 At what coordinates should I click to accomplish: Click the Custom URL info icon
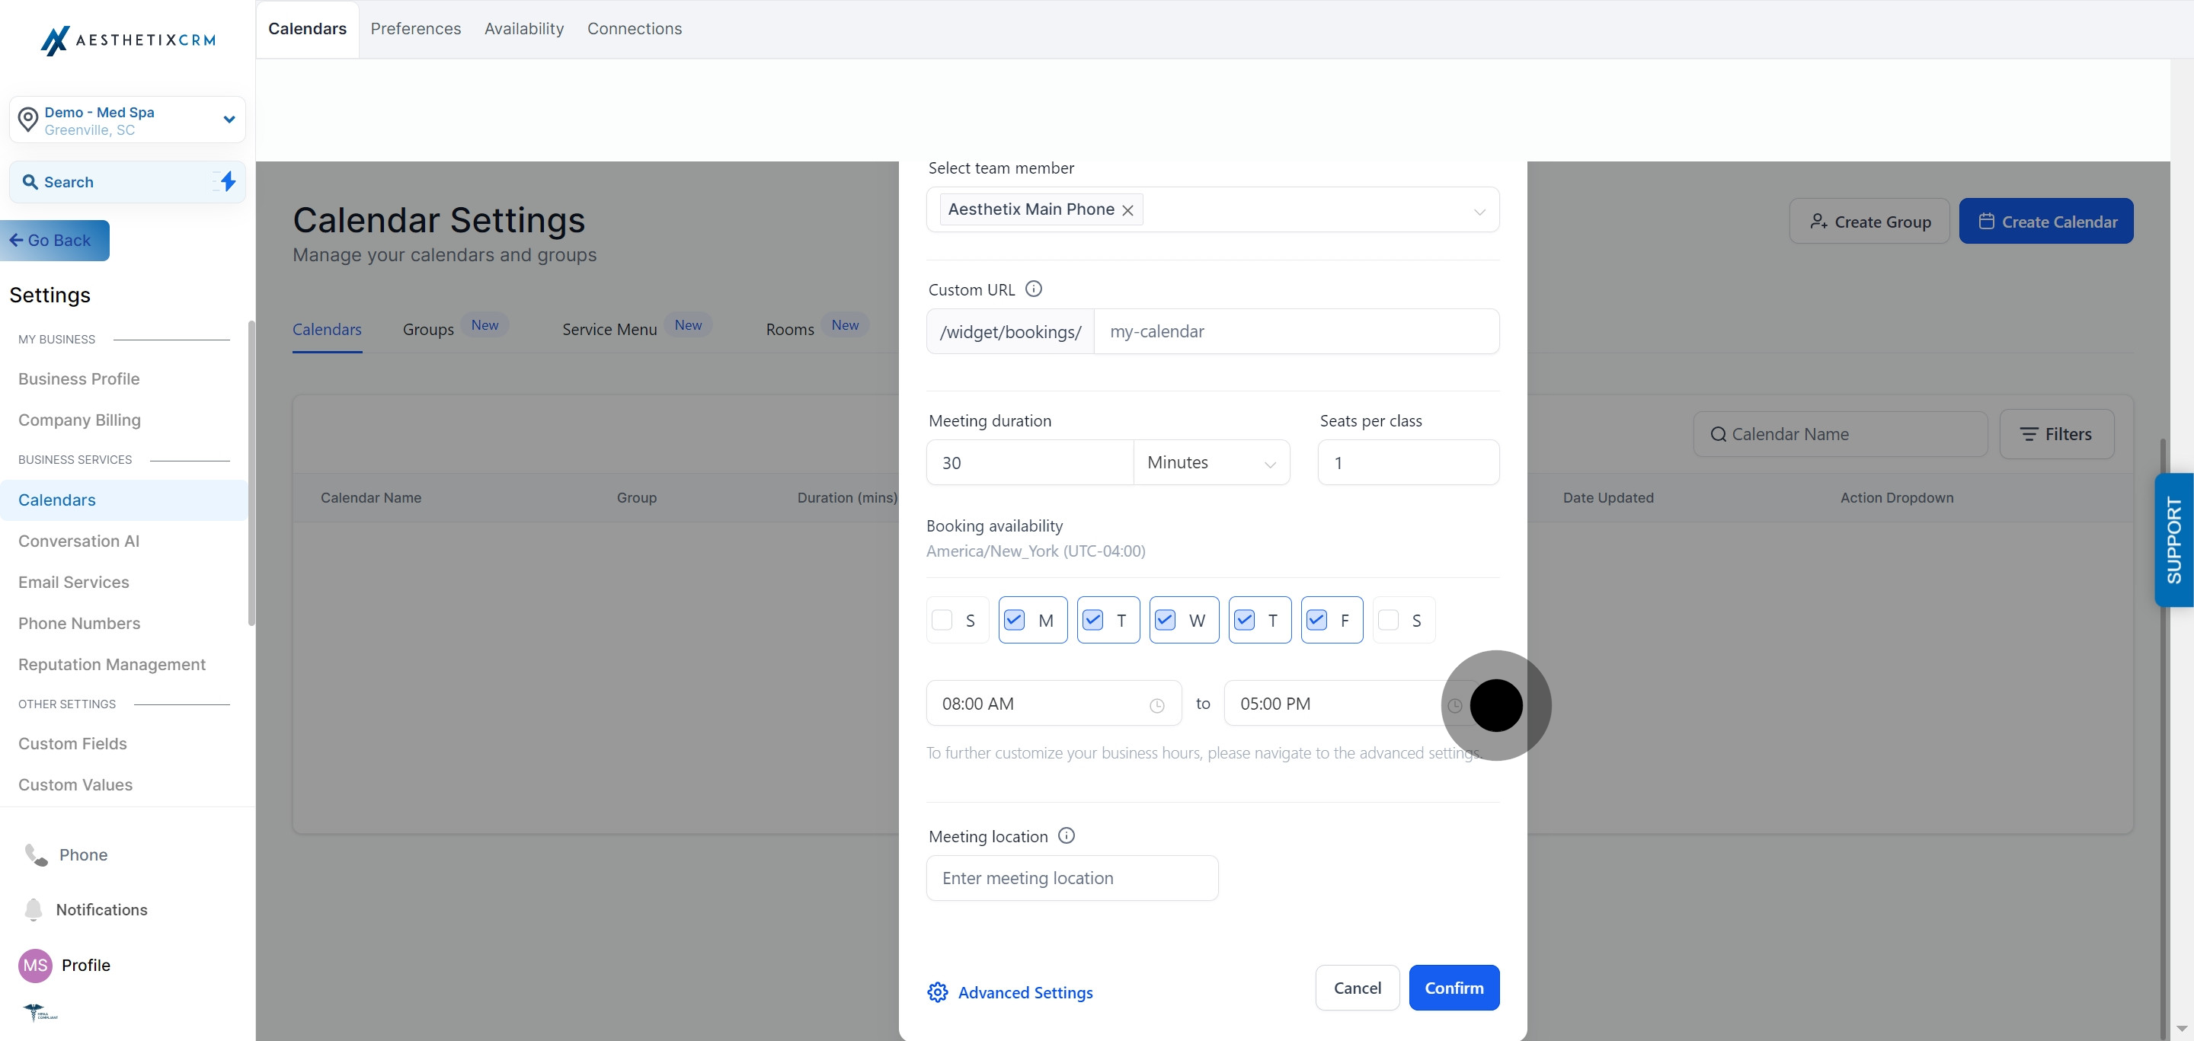point(1033,289)
